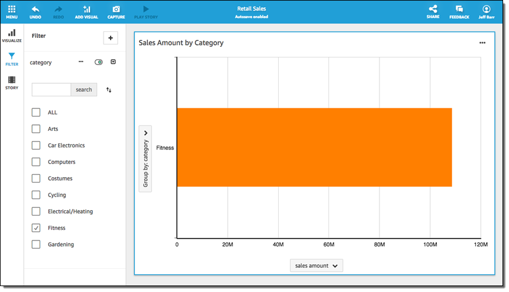
Task: Switch to the Story tab
Action: [12, 83]
